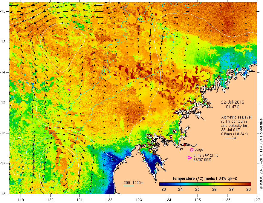Click the color bar near 26 degrees
This screenshot has width=263, height=203.
(214, 184)
